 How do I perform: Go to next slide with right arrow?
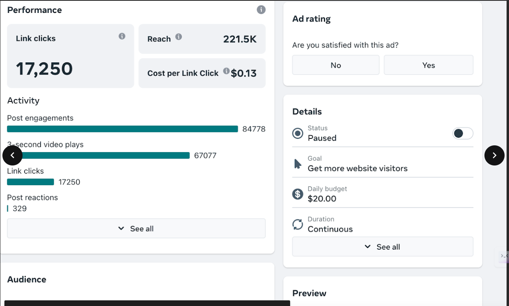point(494,155)
